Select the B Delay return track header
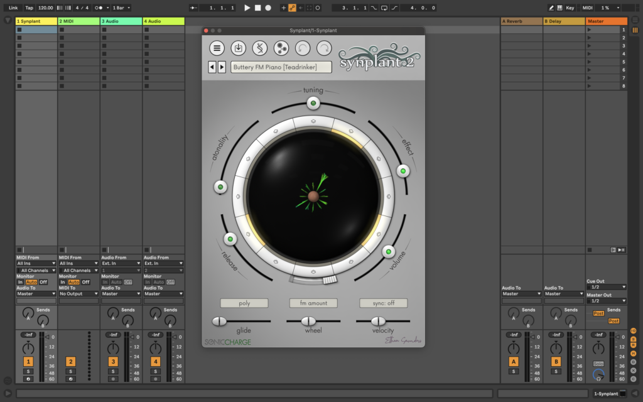Image resolution: width=643 pixels, height=402 pixels. 563,21
